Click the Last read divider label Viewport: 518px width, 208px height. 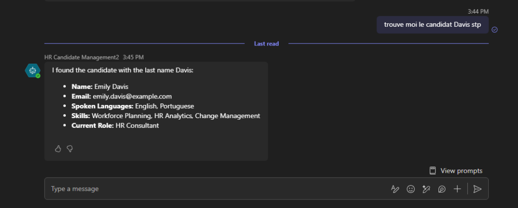(x=266, y=44)
